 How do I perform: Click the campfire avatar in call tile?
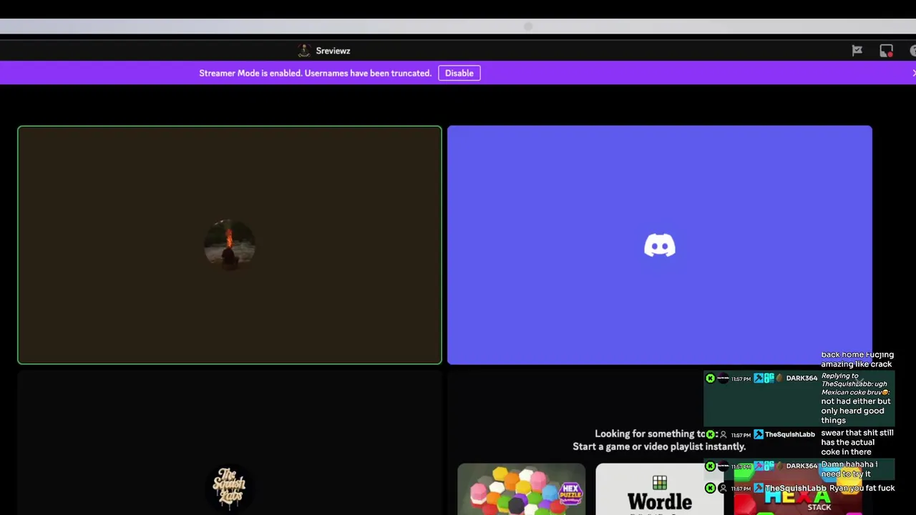coord(230,245)
